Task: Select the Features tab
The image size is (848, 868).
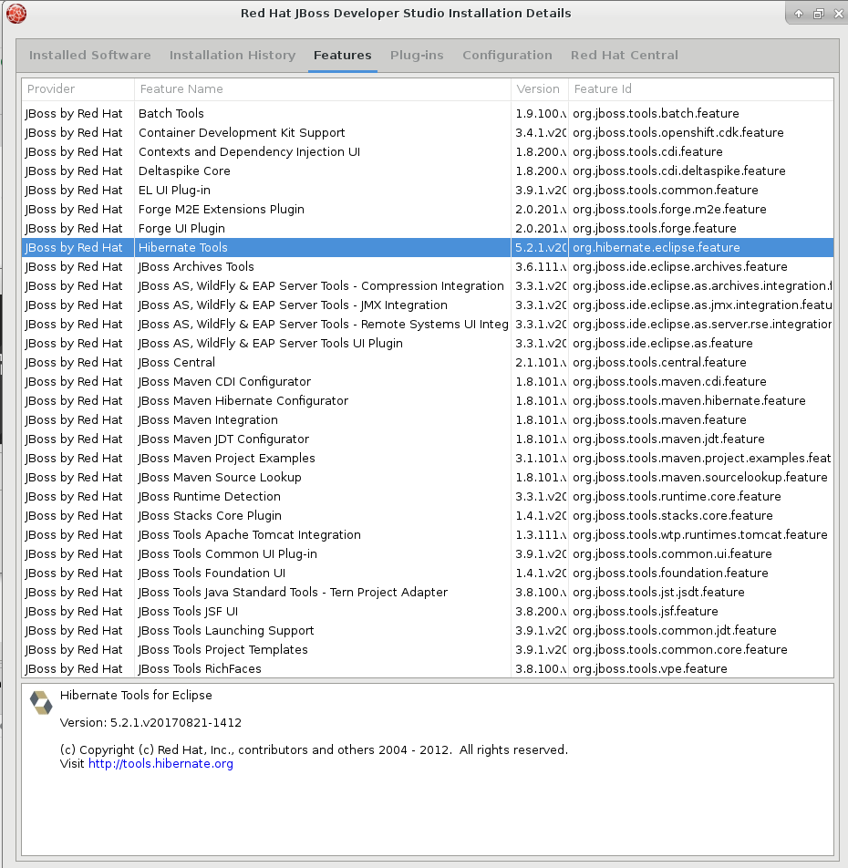Action: point(343,56)
